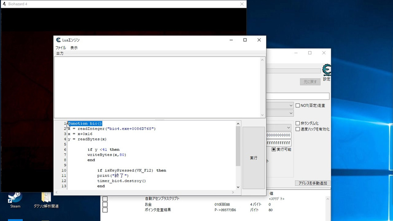
Task: Click the script editor horizontal scroll right arrow
Action: click(233, 192)
